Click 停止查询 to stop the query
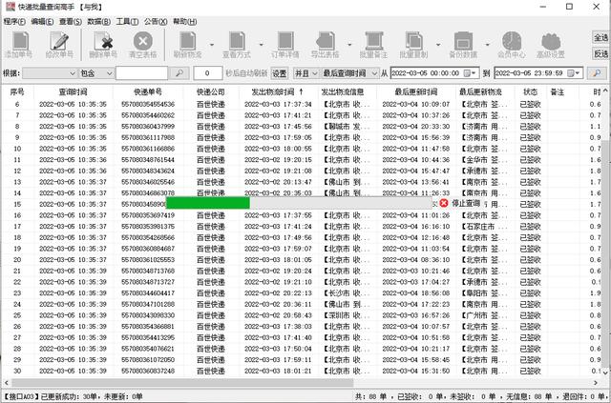This screenshot has width=611, height=403. (x=466, y=203)
